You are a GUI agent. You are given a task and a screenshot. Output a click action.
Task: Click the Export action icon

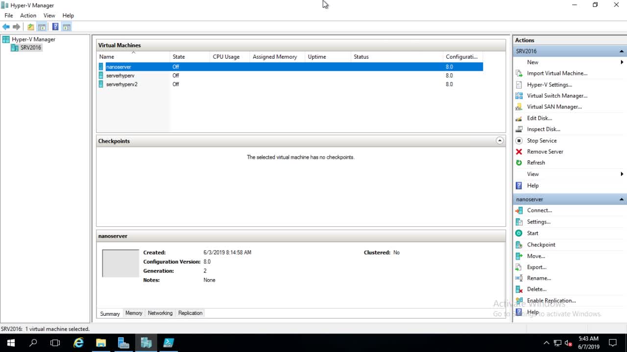519,267
